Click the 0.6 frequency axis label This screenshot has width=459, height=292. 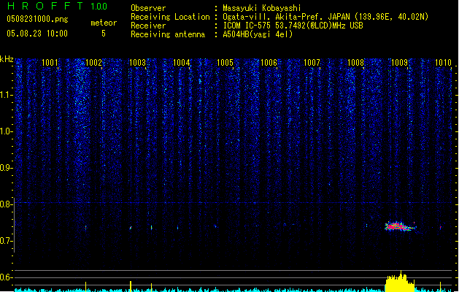click(x=7, y=277)
